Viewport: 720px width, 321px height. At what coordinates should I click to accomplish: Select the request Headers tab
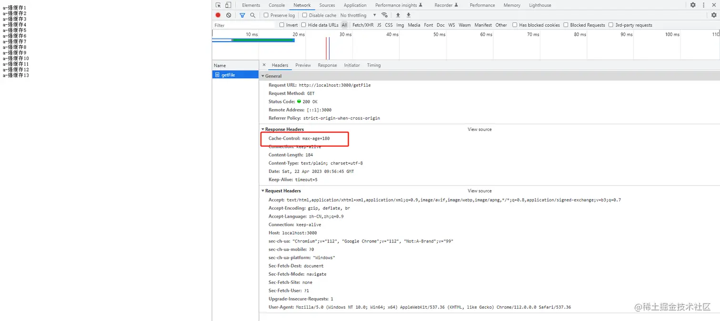tap(280, 65)
